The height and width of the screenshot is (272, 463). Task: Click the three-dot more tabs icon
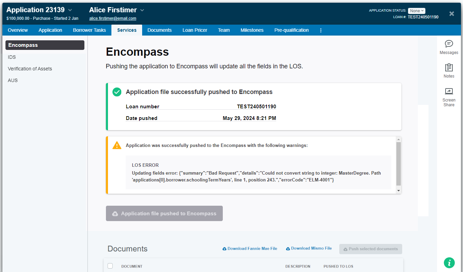[x=321, y=30]
